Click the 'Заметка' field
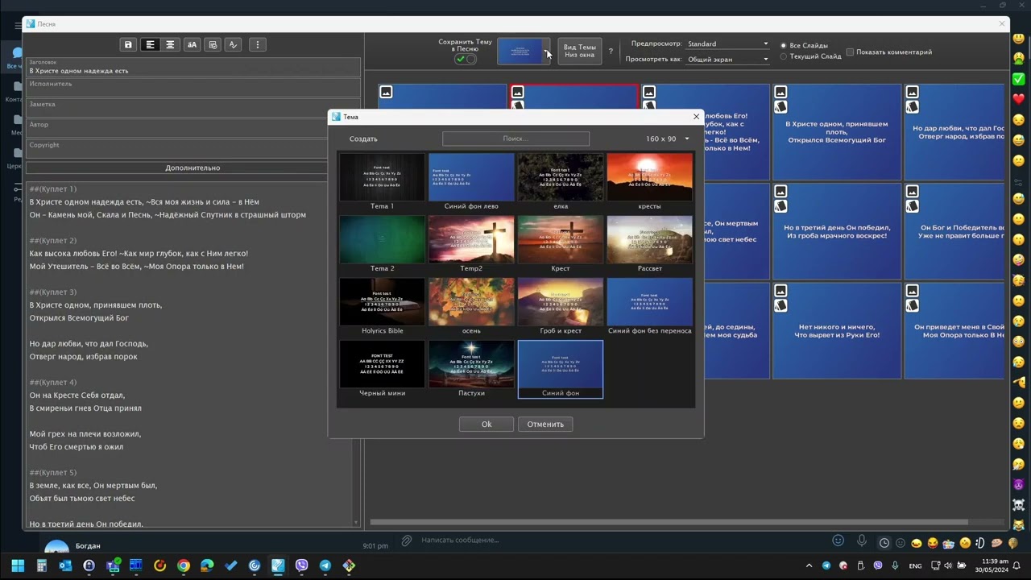 193,108
